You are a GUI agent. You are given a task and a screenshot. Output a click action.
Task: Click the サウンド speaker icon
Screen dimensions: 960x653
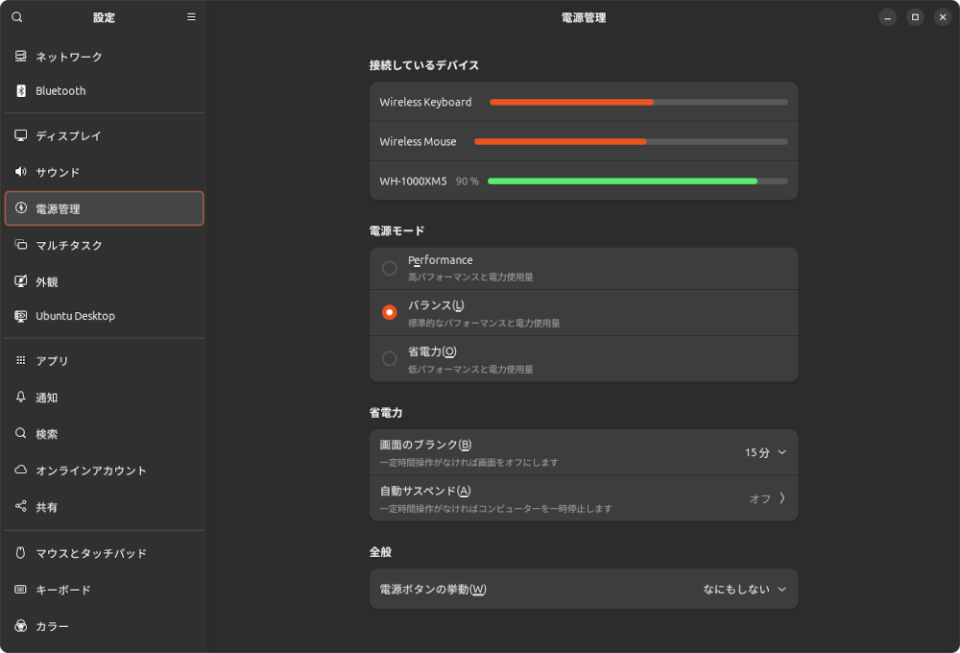(19, 172)
